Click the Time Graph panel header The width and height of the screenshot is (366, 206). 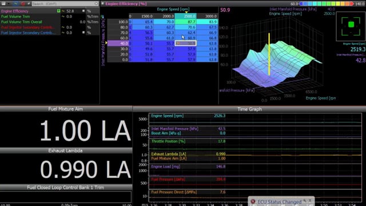click(249, 109)
